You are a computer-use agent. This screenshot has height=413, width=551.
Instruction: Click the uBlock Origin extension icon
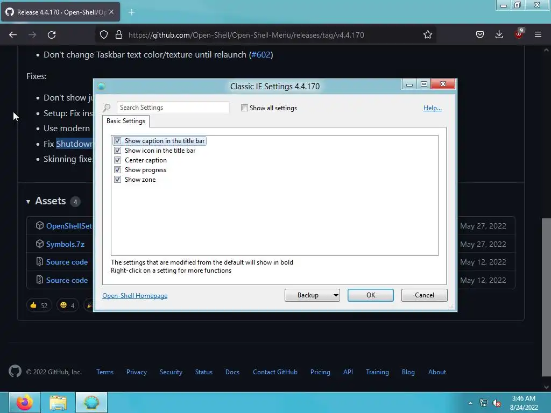pyautogui.click(x=519, y=34)
